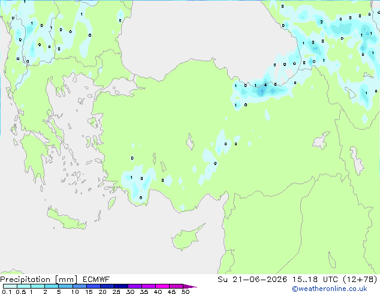This screenshot has width=380, height=294.
Task: Select the (12+78) forecast hour label
Action: tap(360, 280)
